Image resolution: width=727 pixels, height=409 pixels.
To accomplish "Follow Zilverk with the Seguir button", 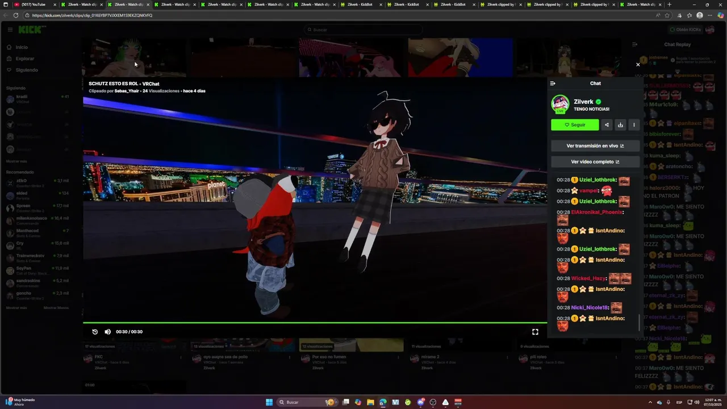I will point(575,125).
